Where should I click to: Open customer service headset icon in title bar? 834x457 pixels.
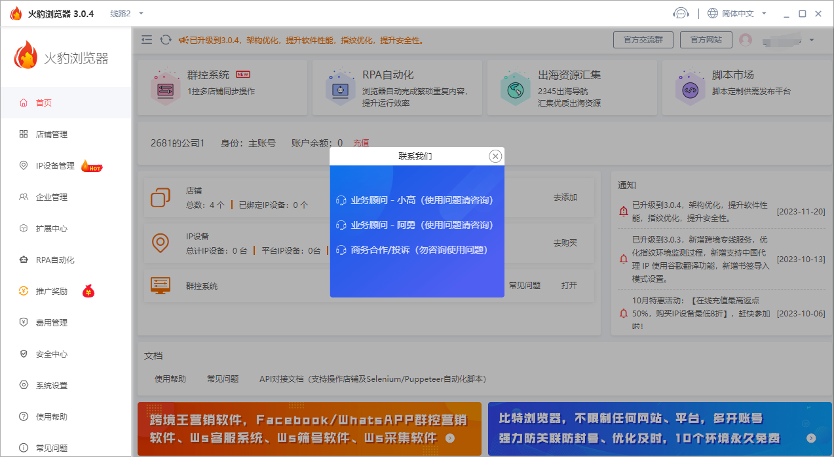click(681, 13)
